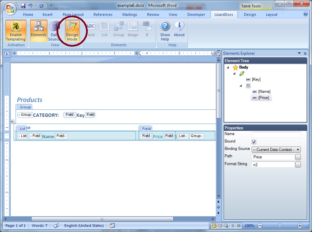Viewport: 312px width, 232px height.
Task: Select the [Key] node in Element Tree
Action: point(253,79)
